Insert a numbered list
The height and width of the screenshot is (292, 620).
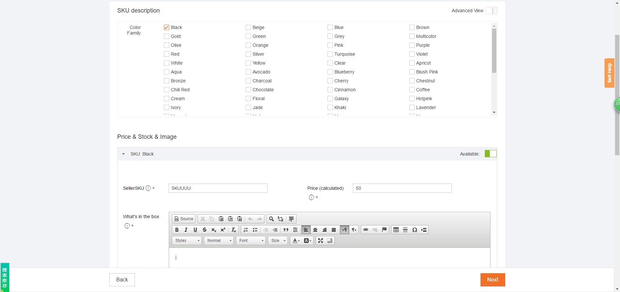[246, 230]
